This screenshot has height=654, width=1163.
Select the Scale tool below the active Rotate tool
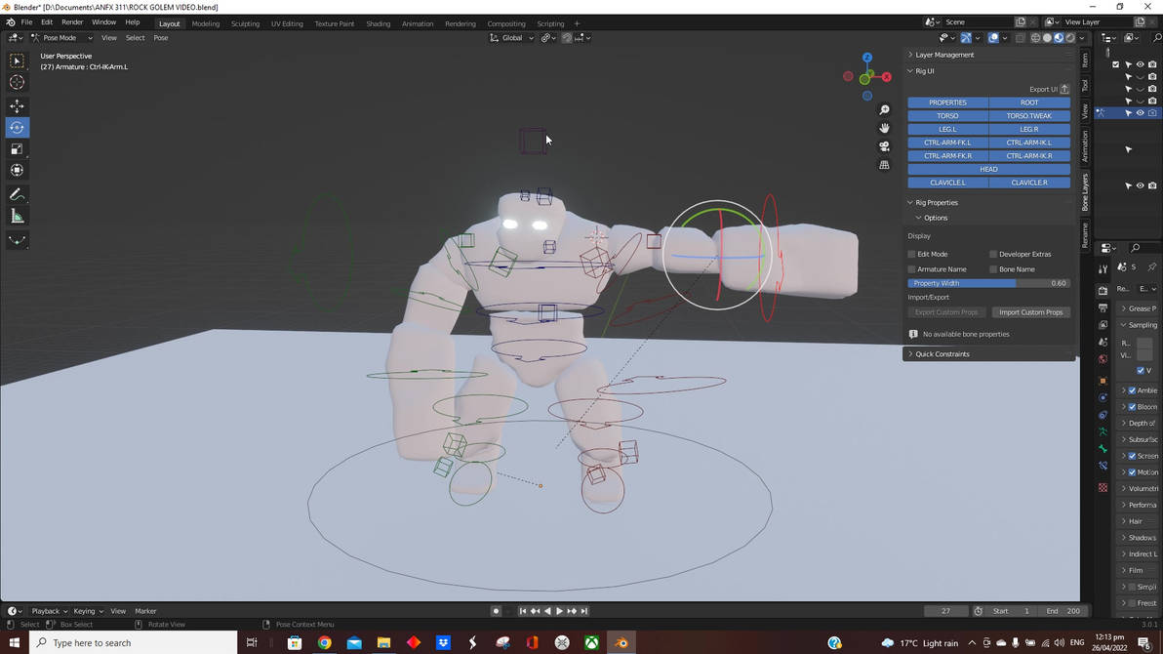point(16,148)
